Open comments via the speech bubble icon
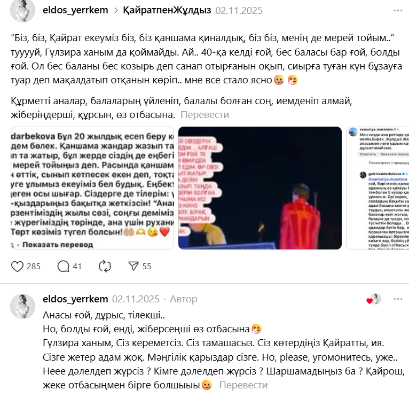The height and width of the screenshot is (398, 409). [x=63, y=267]
